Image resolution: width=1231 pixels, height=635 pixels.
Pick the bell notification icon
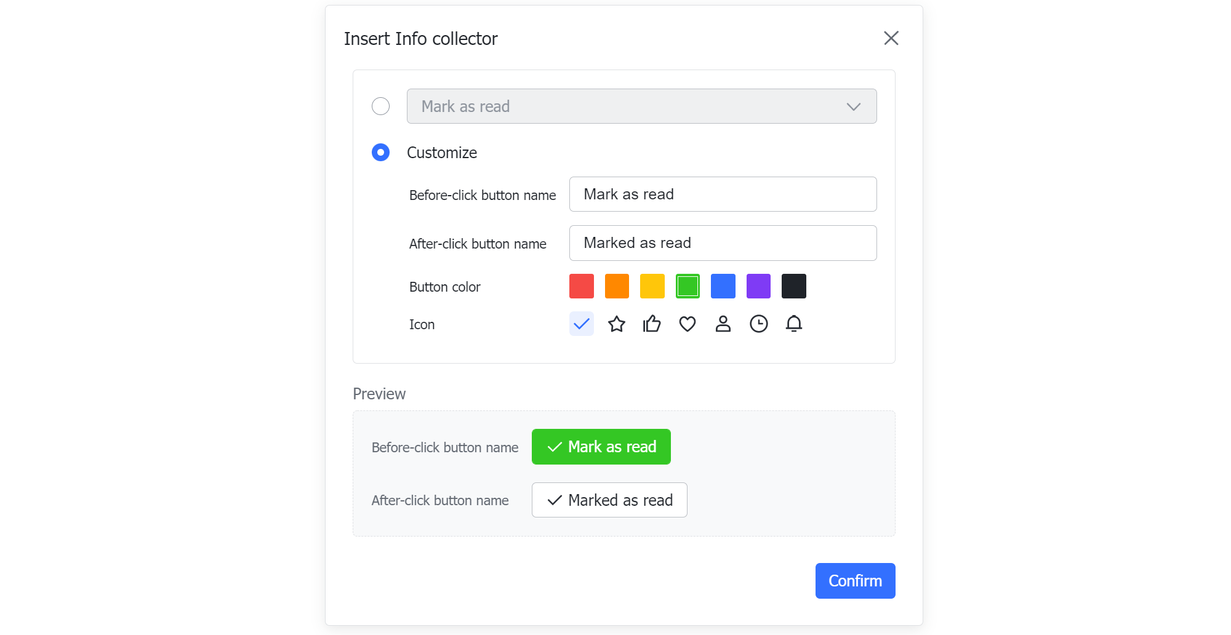pos(793,324)
